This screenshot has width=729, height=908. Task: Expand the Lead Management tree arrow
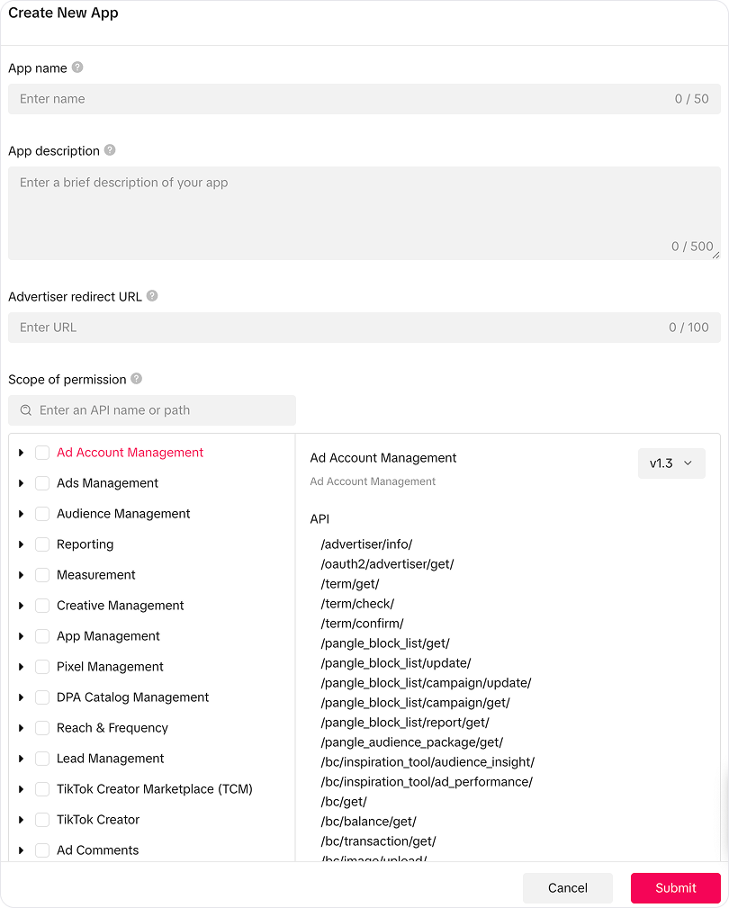(21, 759)
